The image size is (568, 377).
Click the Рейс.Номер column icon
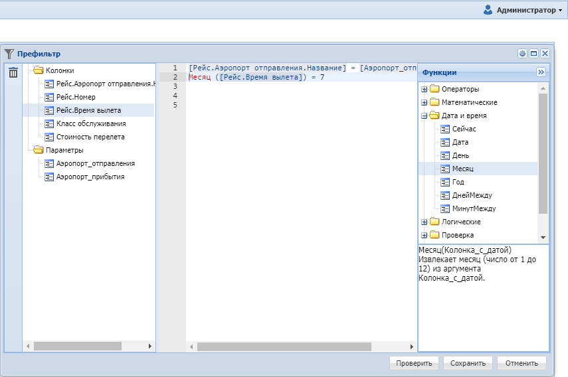point(49,97)
